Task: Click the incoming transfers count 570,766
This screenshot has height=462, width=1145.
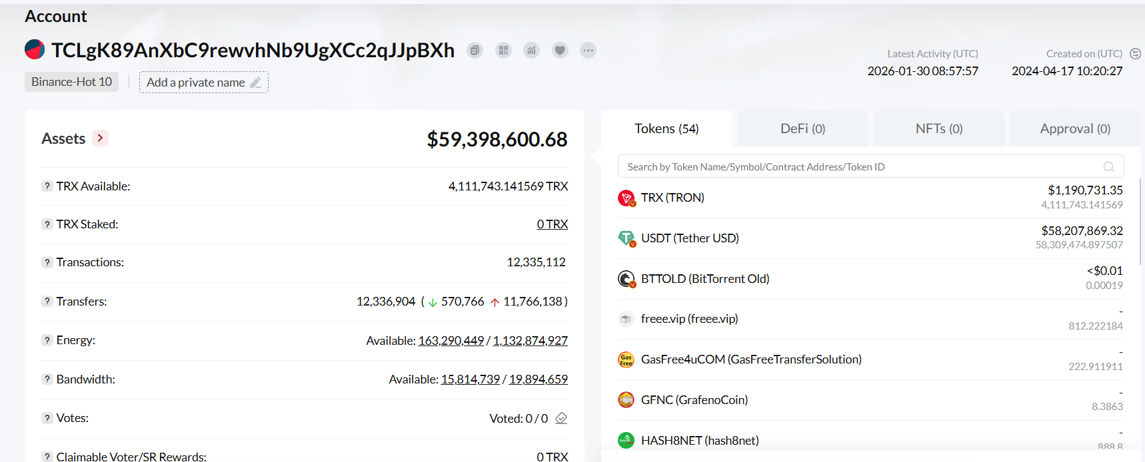Action: (x=463, y=302)
